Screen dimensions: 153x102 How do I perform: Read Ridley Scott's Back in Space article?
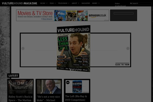coord(20,99)
